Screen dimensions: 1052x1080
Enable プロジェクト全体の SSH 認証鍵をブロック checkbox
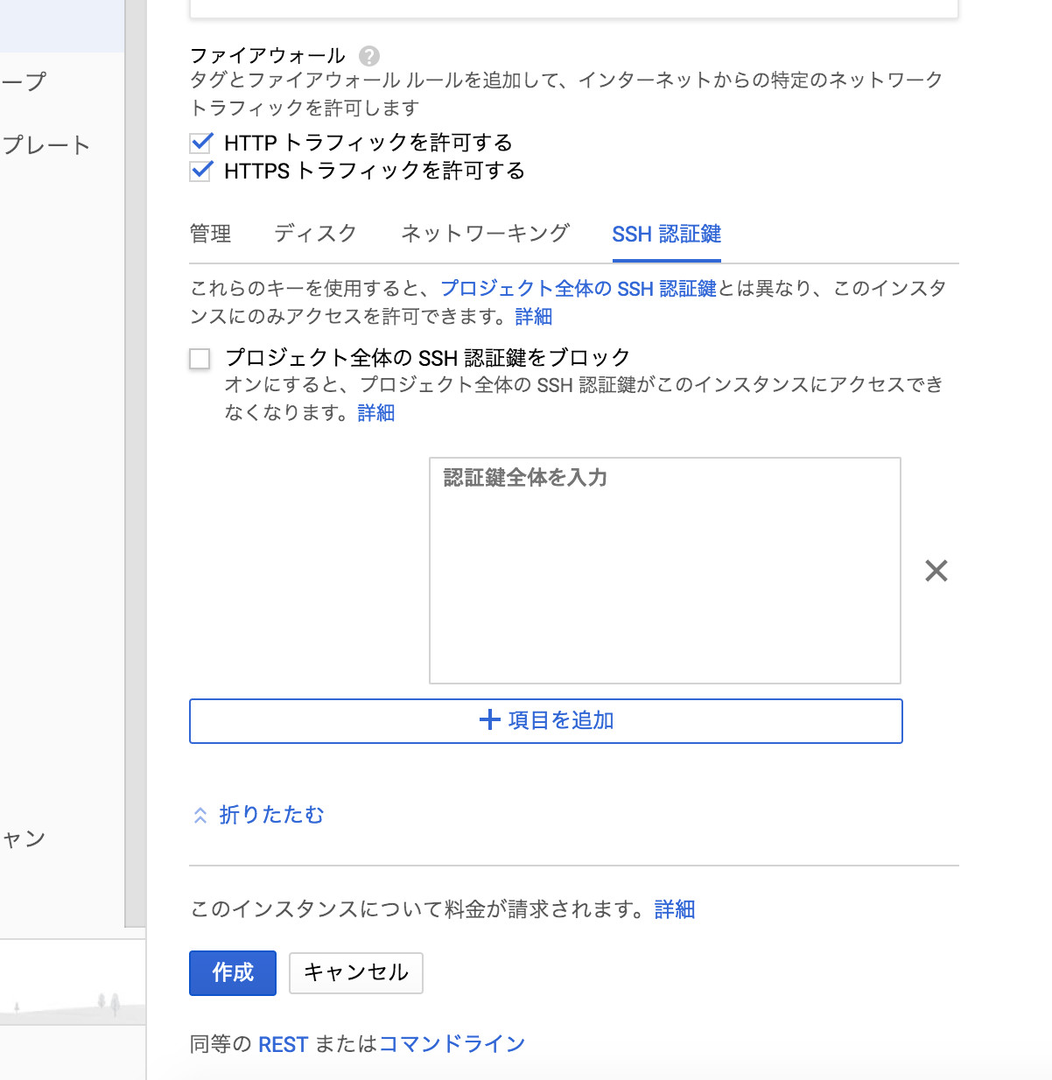[200, 359]
